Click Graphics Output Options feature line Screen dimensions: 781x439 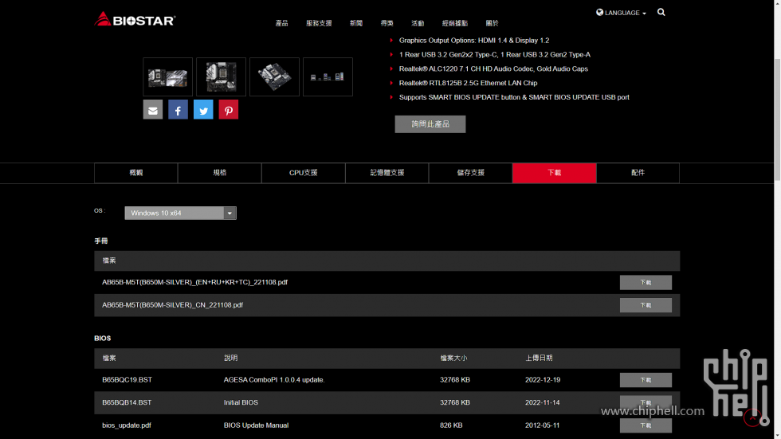(473, 41)
